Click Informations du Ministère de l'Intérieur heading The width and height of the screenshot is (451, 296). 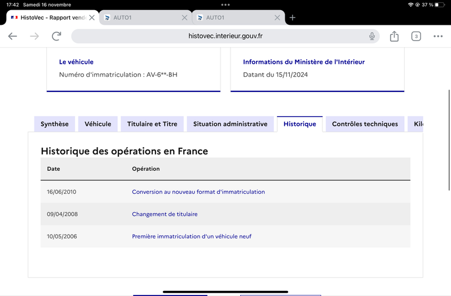pyautogui.click(x=304, y=62)
